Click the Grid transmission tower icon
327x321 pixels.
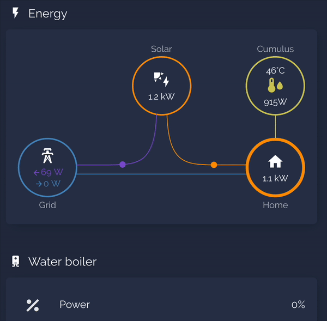[48, 156]
